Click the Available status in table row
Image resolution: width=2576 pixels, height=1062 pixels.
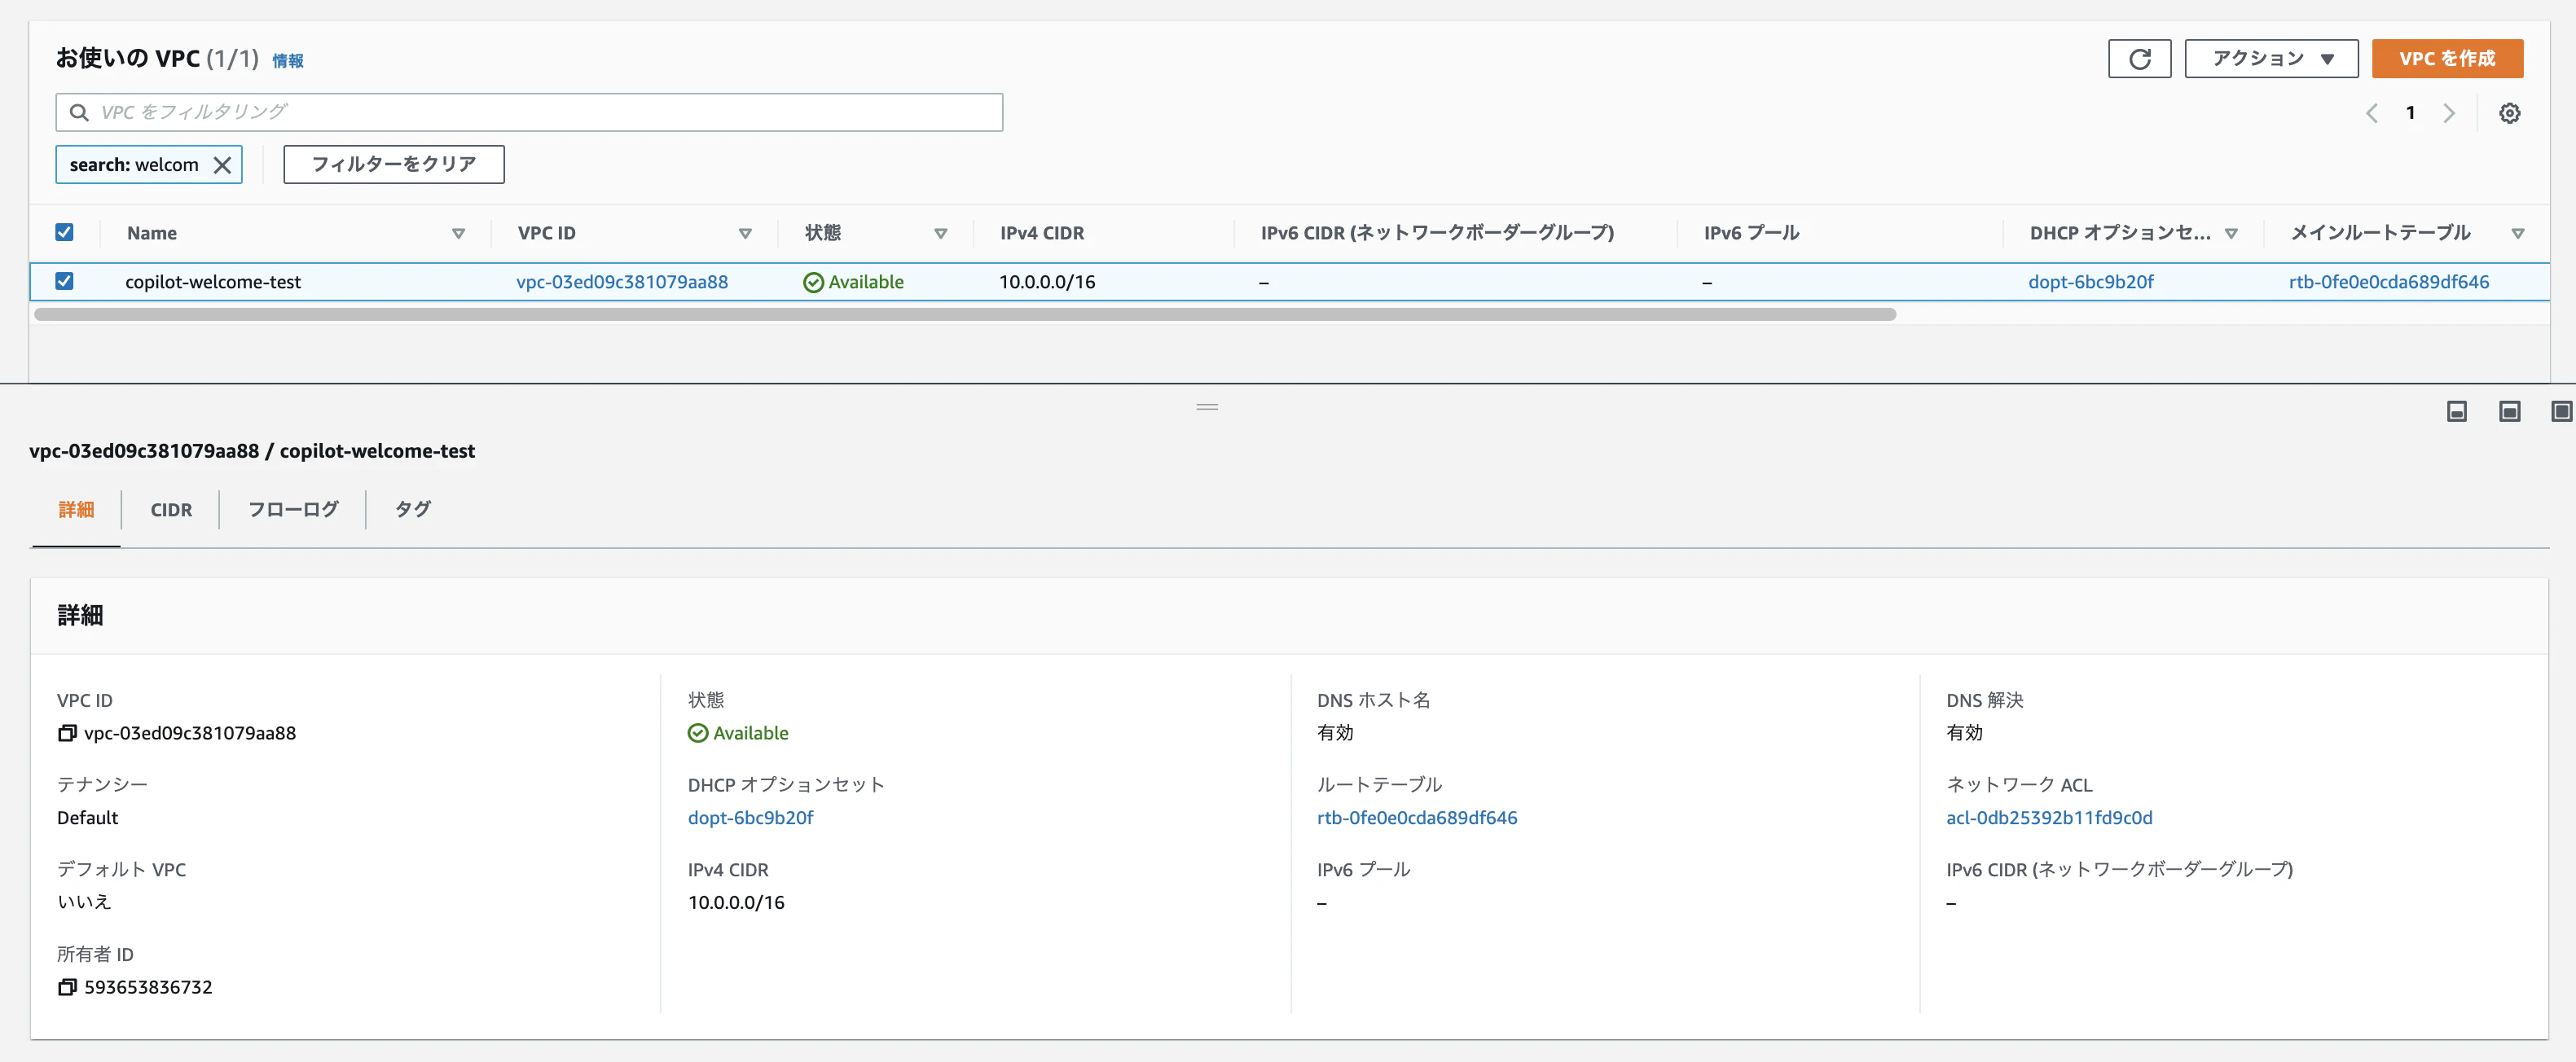[853, 282]
